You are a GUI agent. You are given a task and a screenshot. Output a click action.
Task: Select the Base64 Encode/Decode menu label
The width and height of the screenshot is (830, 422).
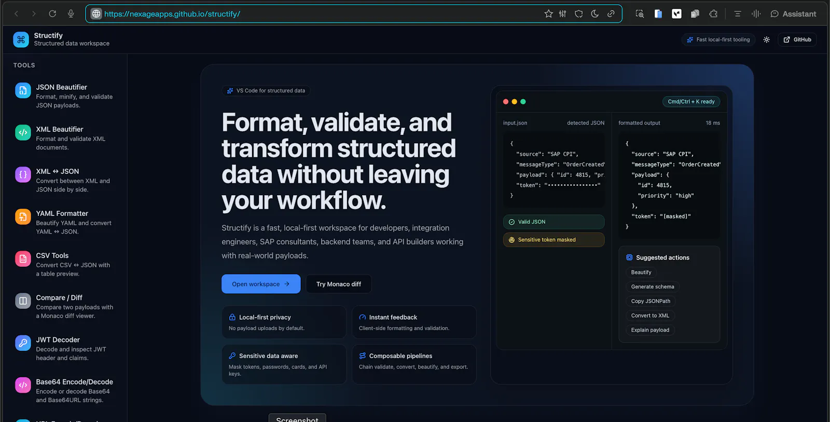pos(74,382)
